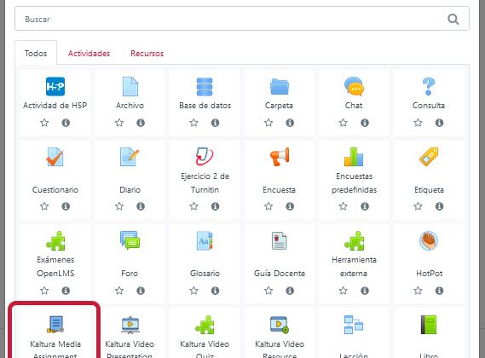Star HotPot as favorite
This screenshot has height=358, width=485.
418,291
